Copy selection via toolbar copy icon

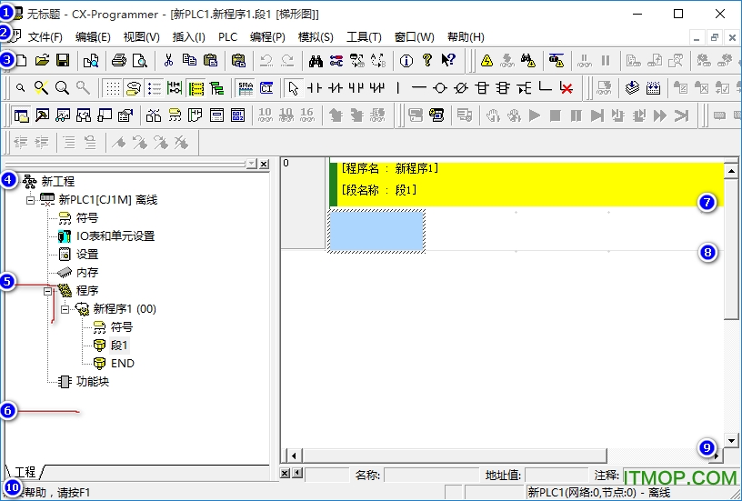pyautogui.click(x=189, y=60)
